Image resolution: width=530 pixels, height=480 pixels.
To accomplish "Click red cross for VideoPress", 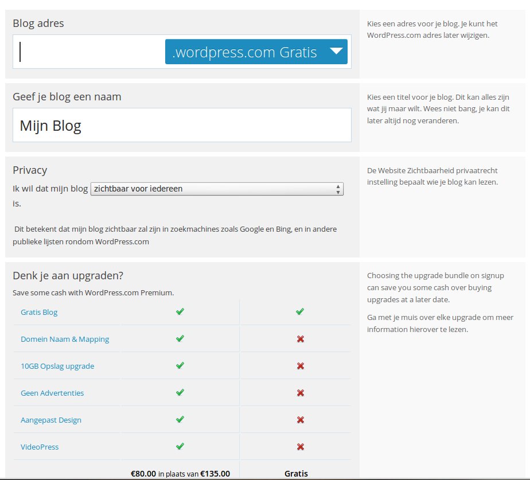I will (301, 447).
